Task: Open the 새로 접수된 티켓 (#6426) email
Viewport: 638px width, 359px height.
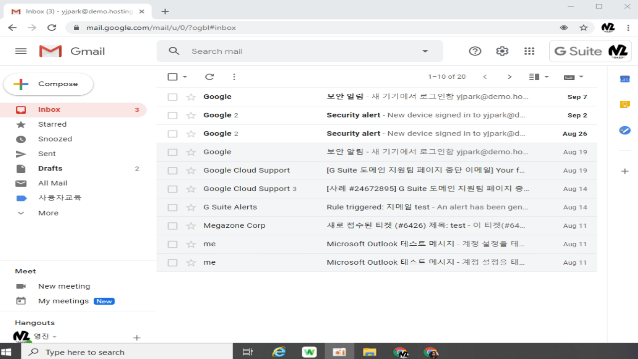Action: click(377, 226)
